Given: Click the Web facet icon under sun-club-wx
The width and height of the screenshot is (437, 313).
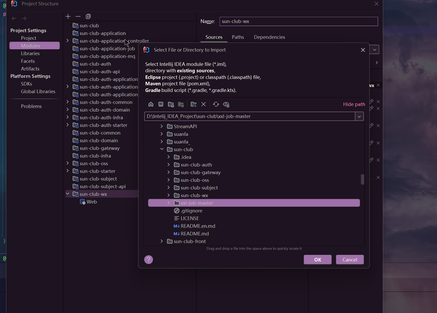Looking at the screenshot, I should tap(83, 202).
